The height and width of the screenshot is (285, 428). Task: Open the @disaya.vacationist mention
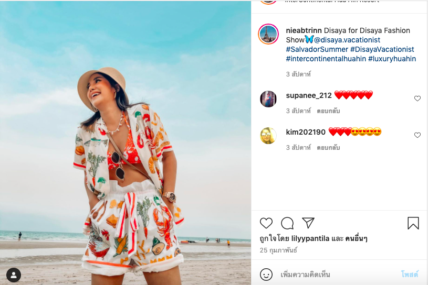(347, 40)
